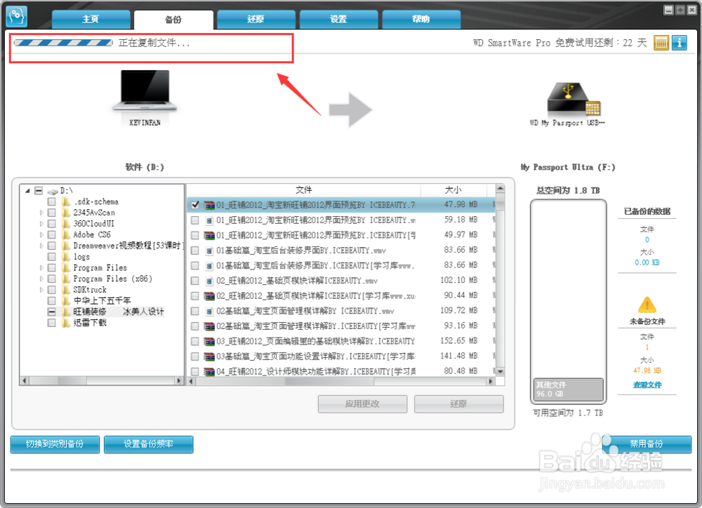Collapse the D:\ root node in the tree
The height and width of the screenshot is (508, 702).
click(27, 191)
